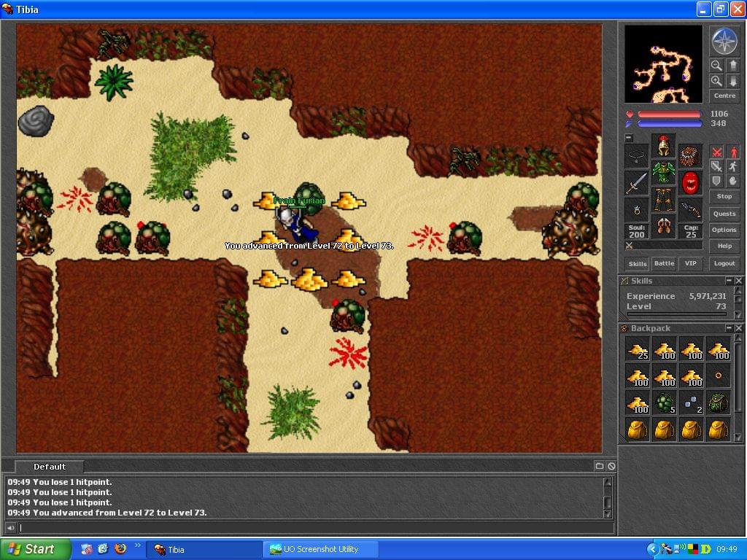
Task: Minimize the inventory panel
Action: click(x=629, y=138)
